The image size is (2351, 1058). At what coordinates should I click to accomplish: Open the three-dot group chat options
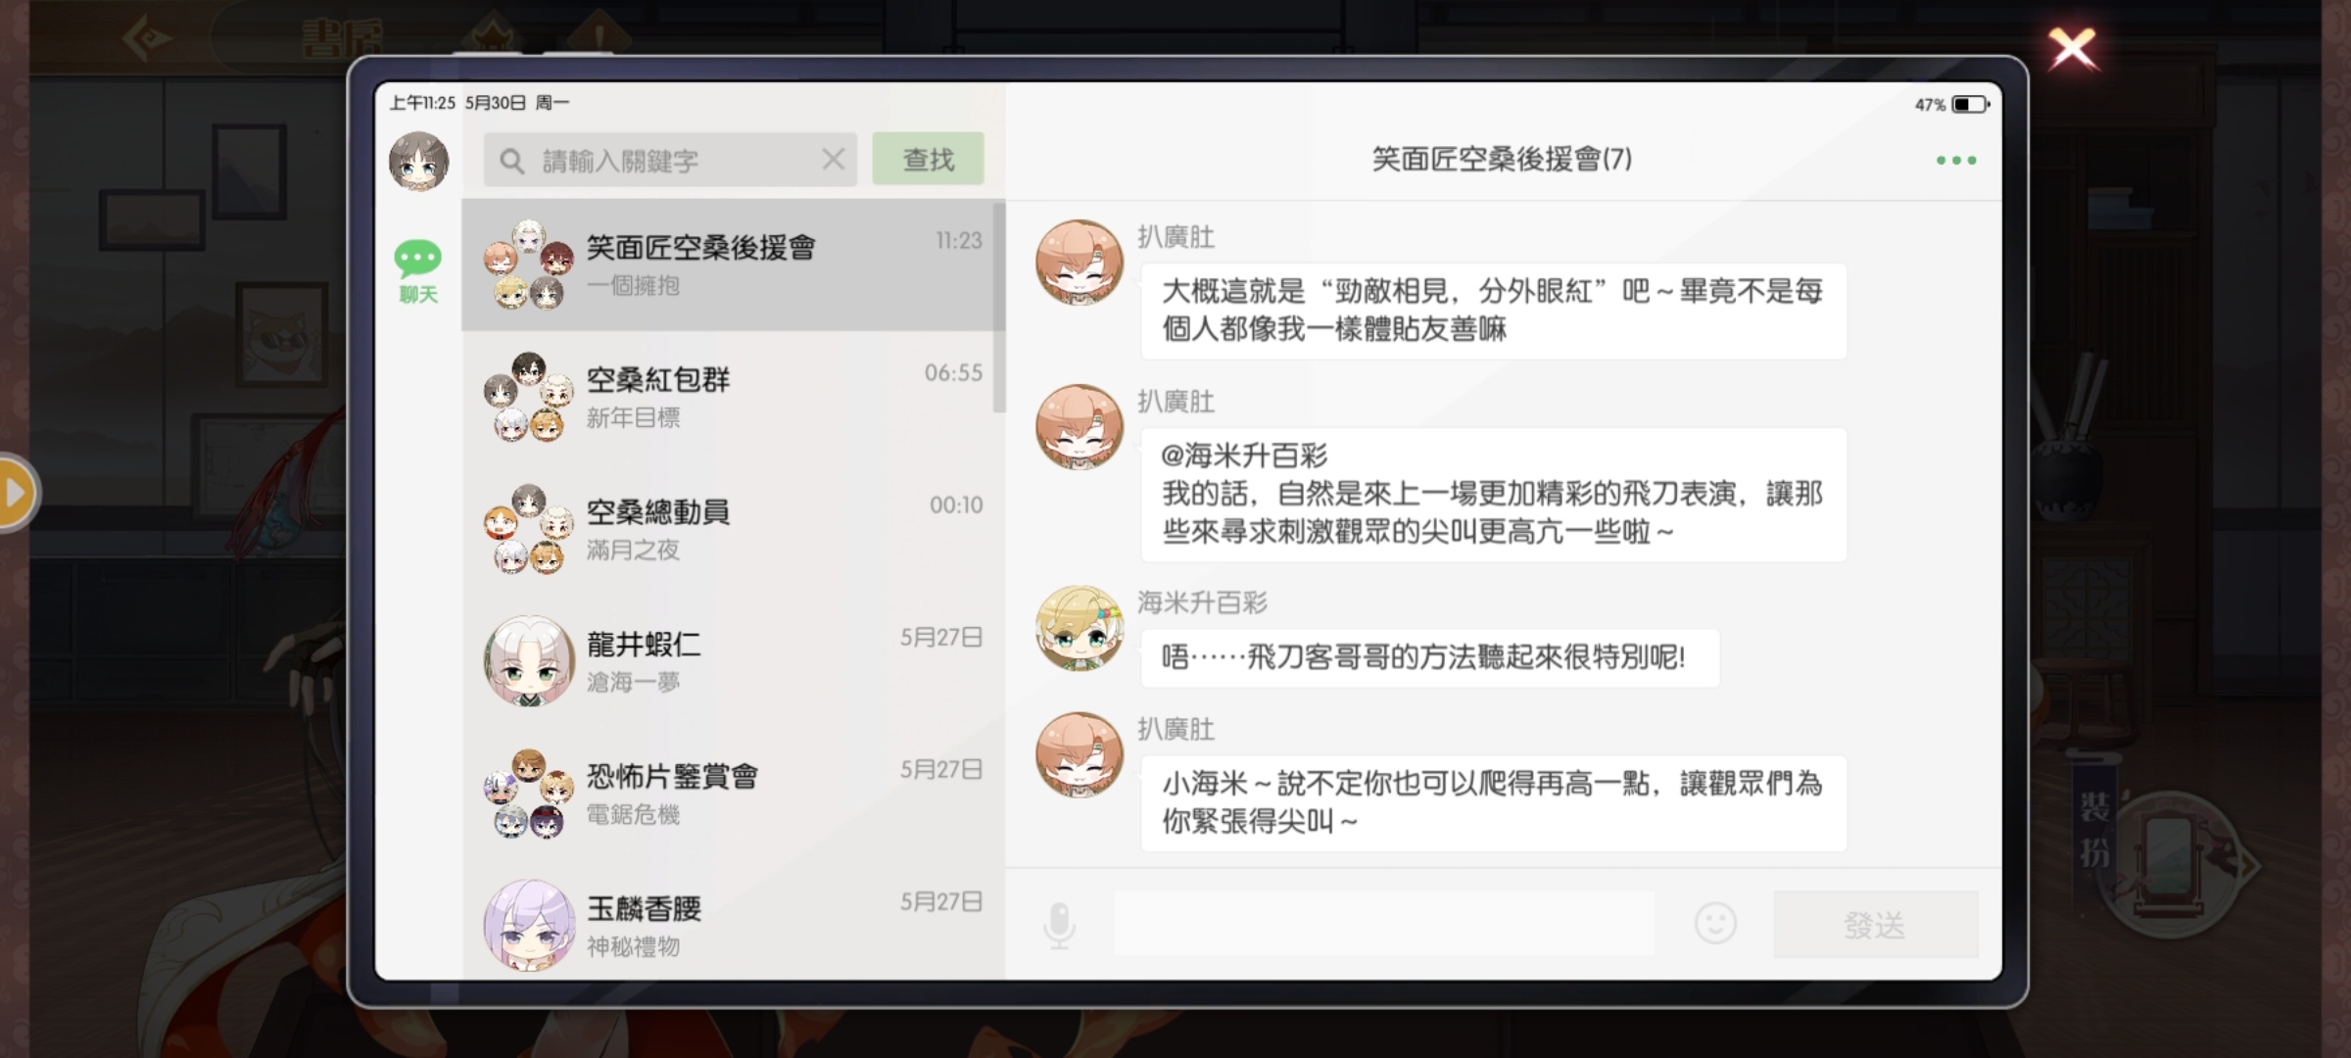coord(1956,160)
